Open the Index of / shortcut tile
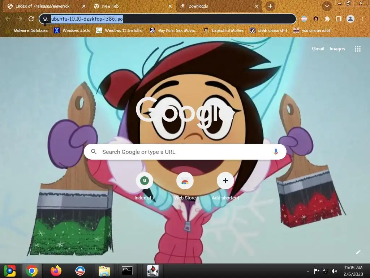 tap(145, 187)
